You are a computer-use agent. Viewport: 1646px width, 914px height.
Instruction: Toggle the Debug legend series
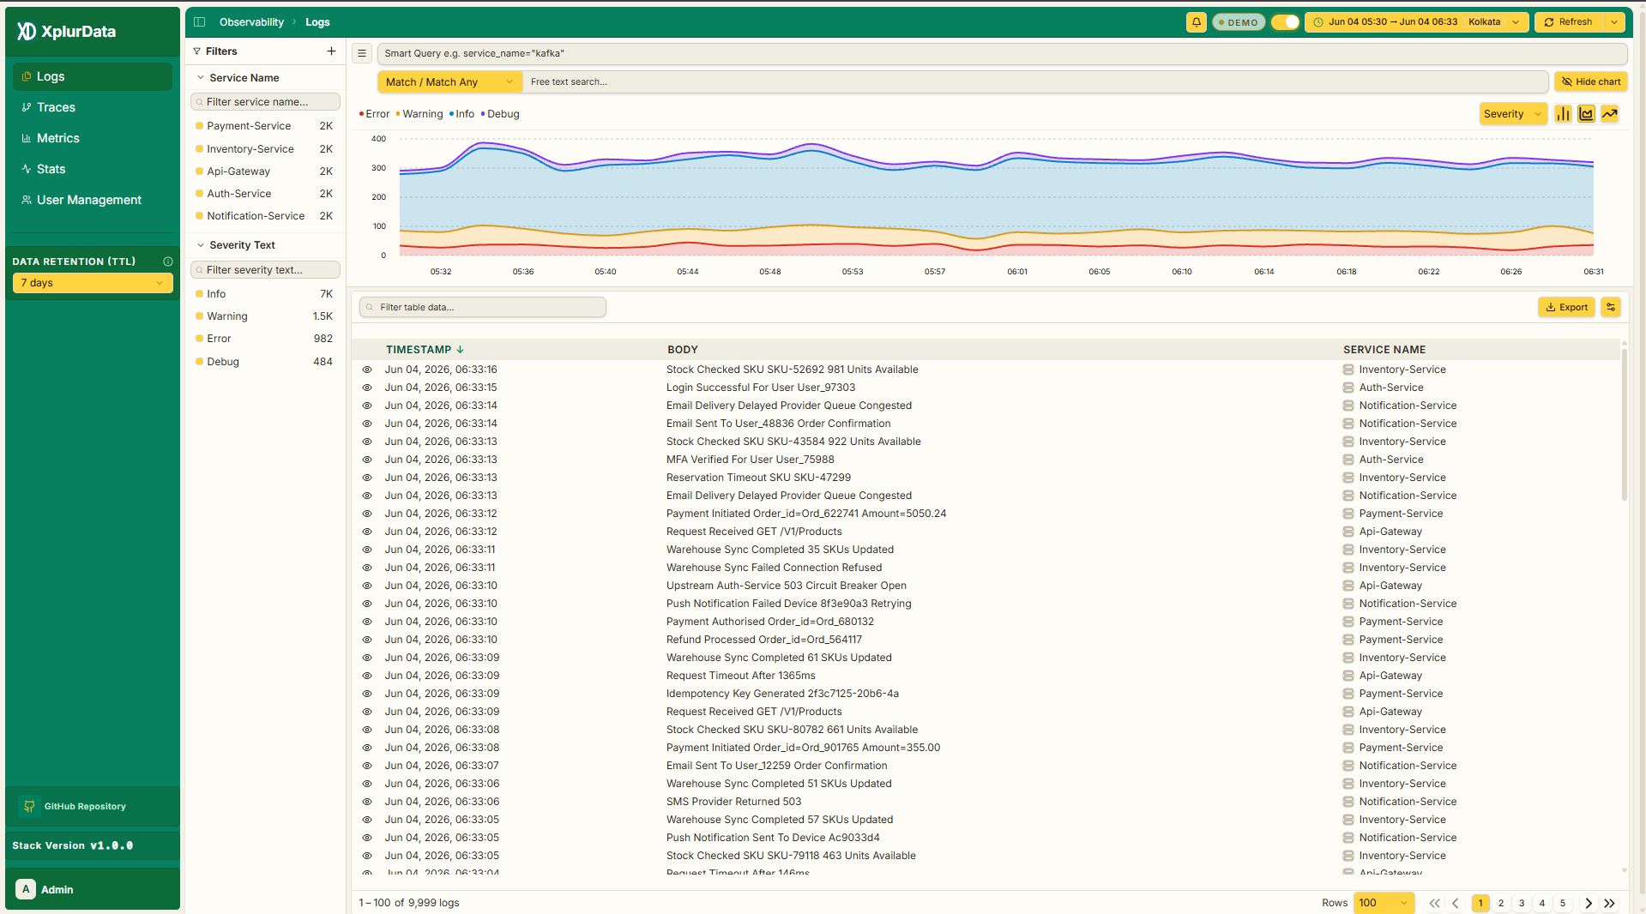500,114
